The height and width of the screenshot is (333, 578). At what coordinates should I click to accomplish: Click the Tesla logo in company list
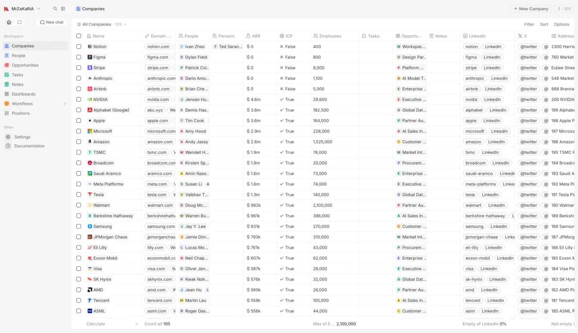pos(90,195)
